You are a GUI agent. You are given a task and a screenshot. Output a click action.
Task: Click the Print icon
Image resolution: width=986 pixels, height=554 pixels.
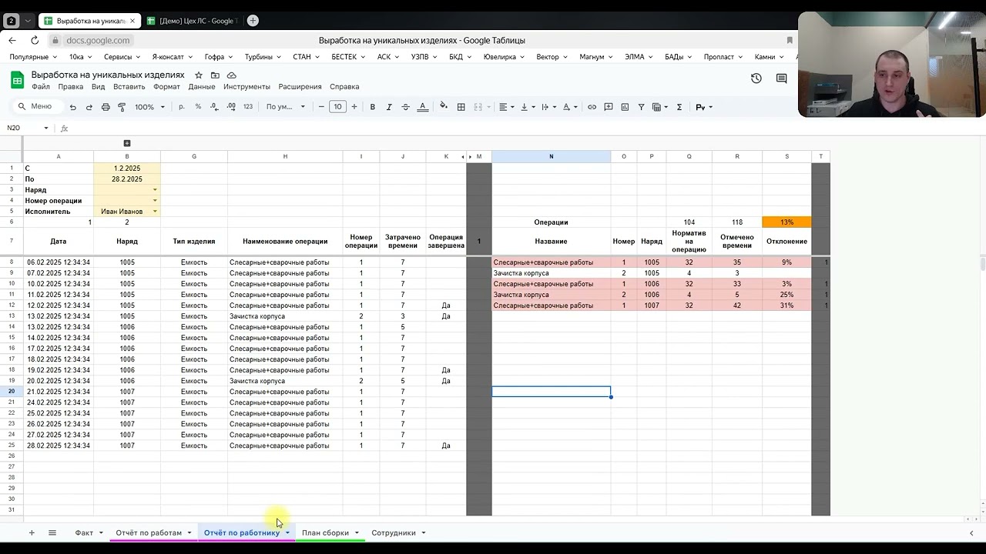(106, 107)
